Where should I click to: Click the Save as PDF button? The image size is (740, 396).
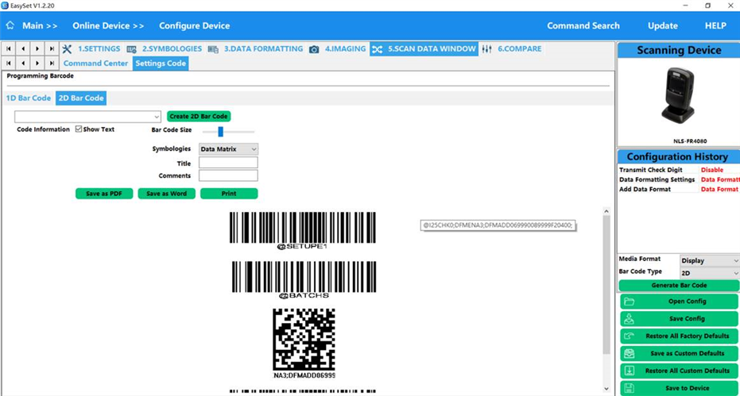[104, 194]
